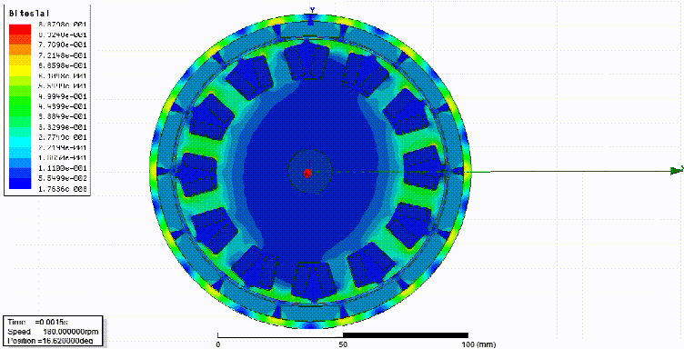Click the black half of the scale bar

point(406,335)
